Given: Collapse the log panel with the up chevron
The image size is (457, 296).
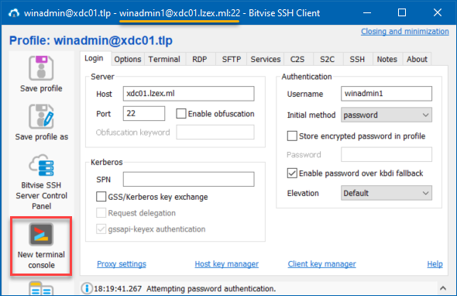Looking at the screenshot, I should tap(443, 288).
